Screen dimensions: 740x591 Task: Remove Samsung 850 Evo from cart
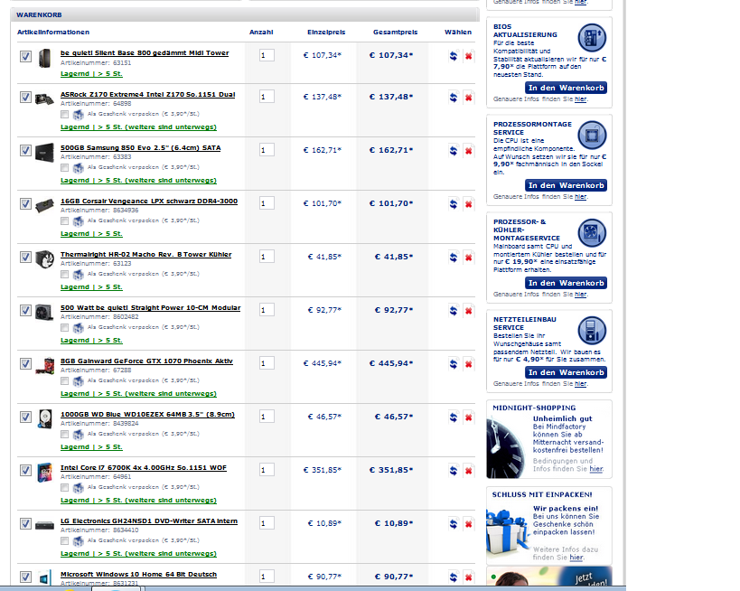[468, 151]
